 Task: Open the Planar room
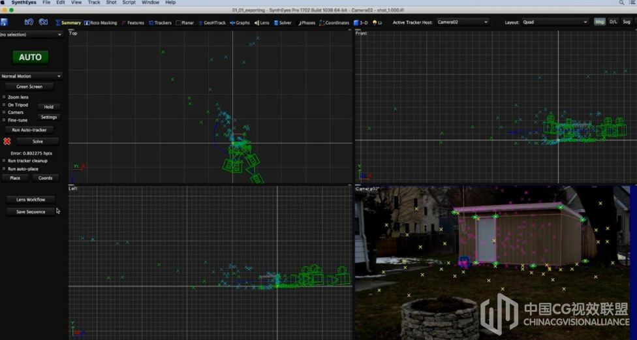pyautogui.click(x=185, y=23)
